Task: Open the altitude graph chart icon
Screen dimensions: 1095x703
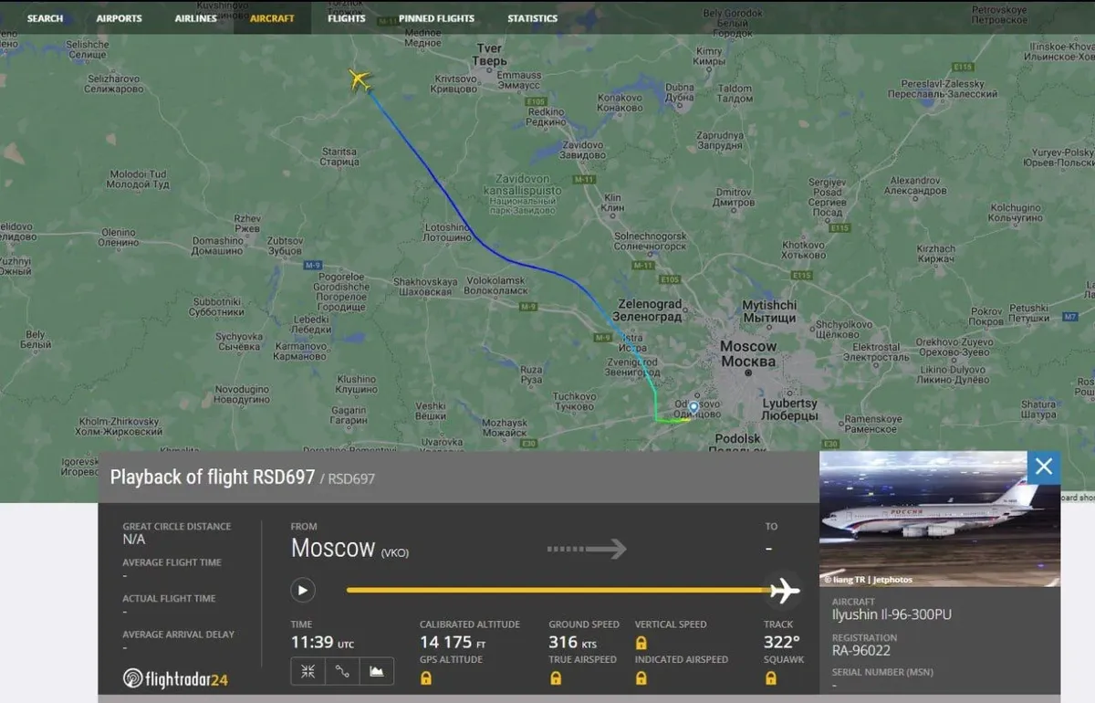Action: pyautogui.click(x=377, y=671)
